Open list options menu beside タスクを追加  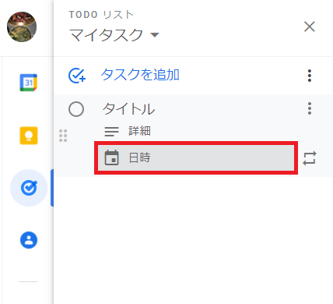[x=310, y=76]
